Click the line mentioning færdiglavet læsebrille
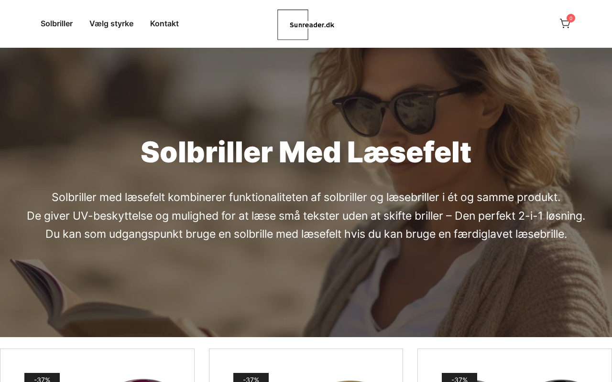This screenshot has height=382, width=612. [306, 234]
